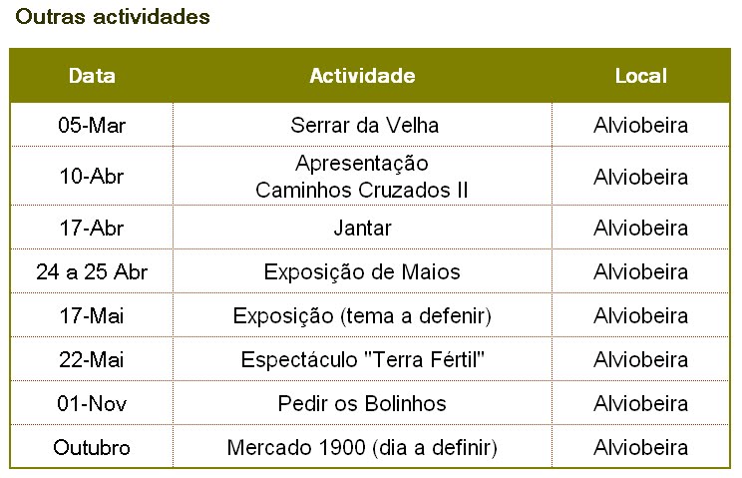Select the 'Data' column header

(x=92, y=76)
